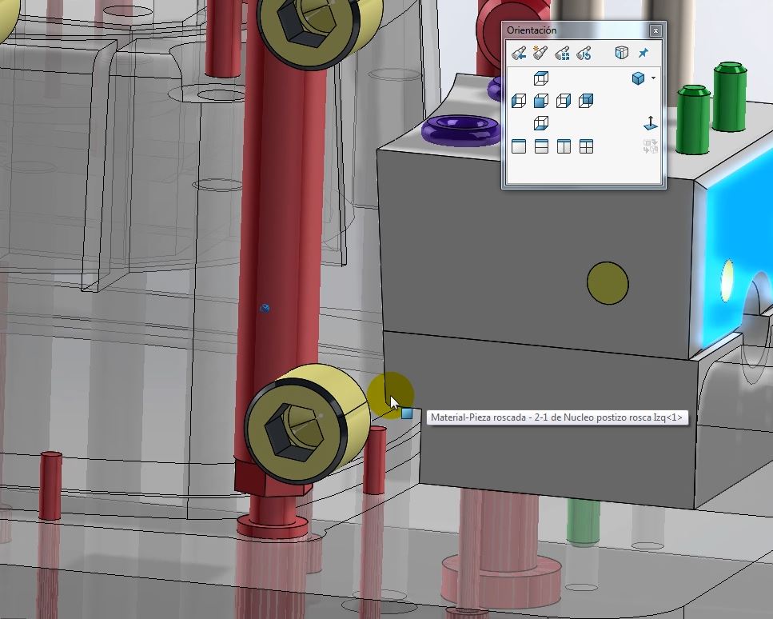Click the Previous View icon
This screenshot has height=619, width=773.
click(519, 54)
